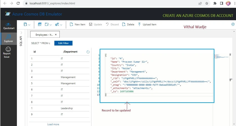This screenshot has height=126, width=236.
Task: Share this page via browser icon
Action: tap(200, 3)
